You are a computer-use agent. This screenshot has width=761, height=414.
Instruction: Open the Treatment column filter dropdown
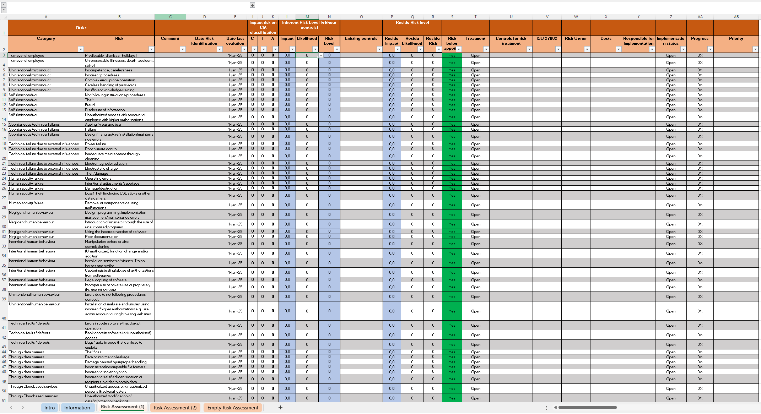(x=485, y=49)
